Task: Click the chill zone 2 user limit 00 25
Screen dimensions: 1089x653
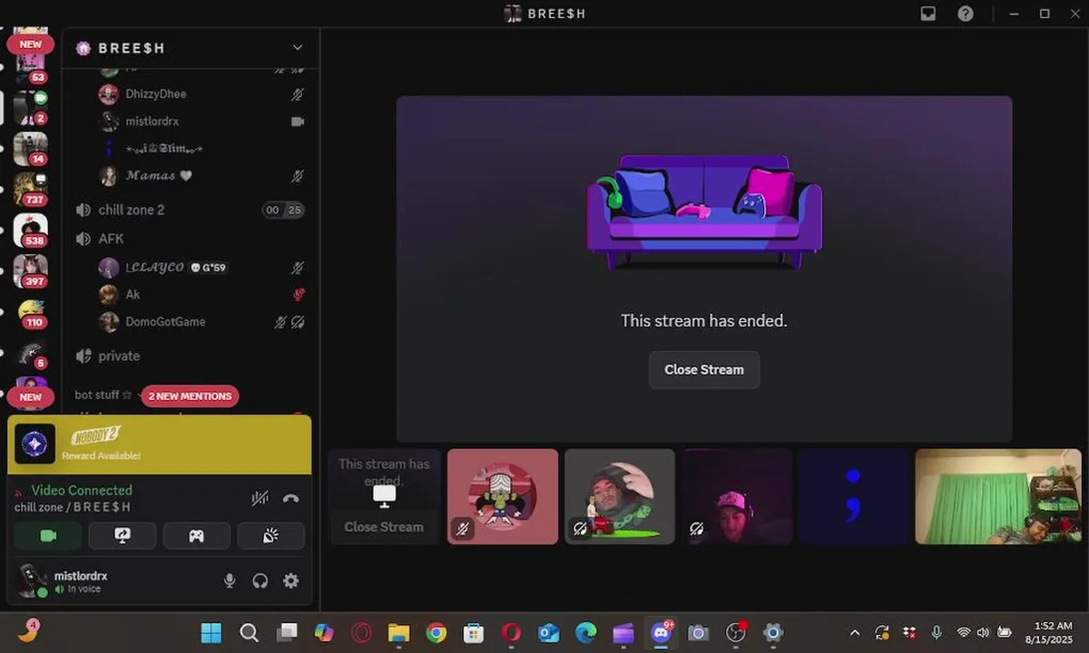Action: (283, 210)
